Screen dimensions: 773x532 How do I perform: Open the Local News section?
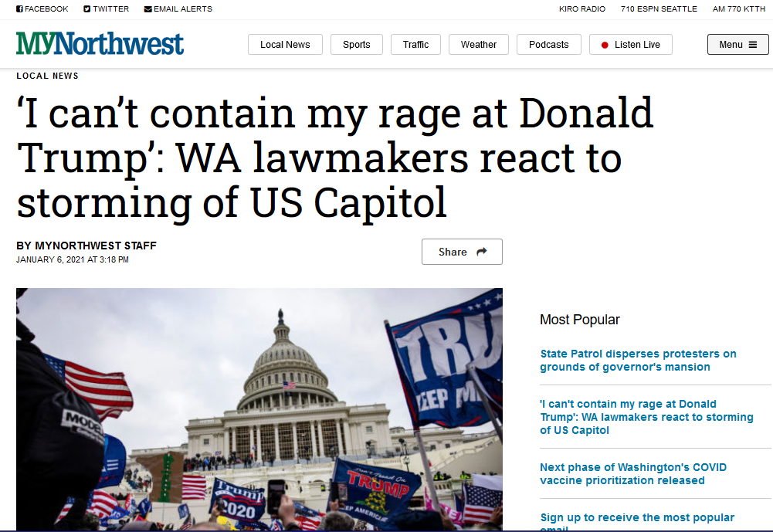pos(285,44)
